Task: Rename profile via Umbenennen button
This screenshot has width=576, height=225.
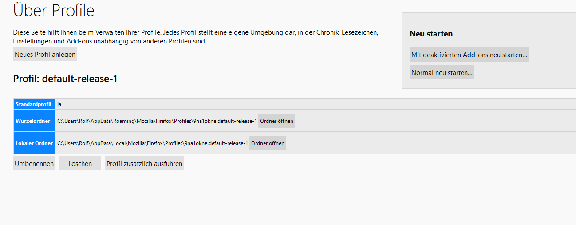Action: click(x=34, y=164)
